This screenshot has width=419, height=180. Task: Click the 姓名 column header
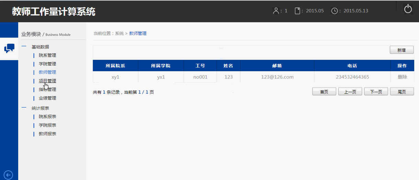pos(228,65)
